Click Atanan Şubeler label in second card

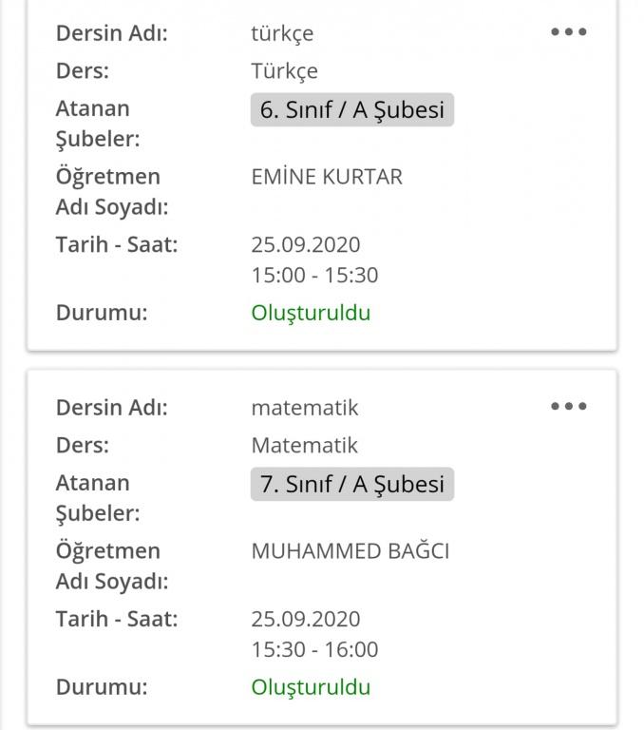pos(97,497)
